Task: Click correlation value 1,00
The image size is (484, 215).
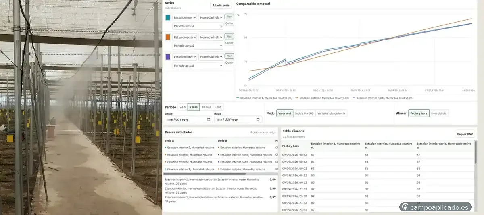Action: [273, 180]
